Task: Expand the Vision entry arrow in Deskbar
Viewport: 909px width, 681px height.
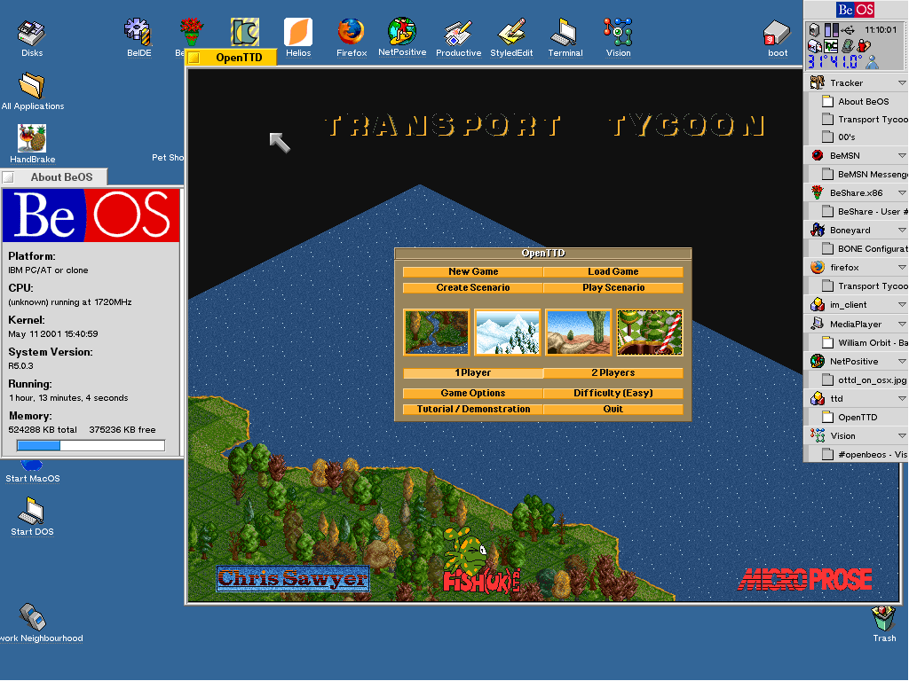Action: [902, 436]
